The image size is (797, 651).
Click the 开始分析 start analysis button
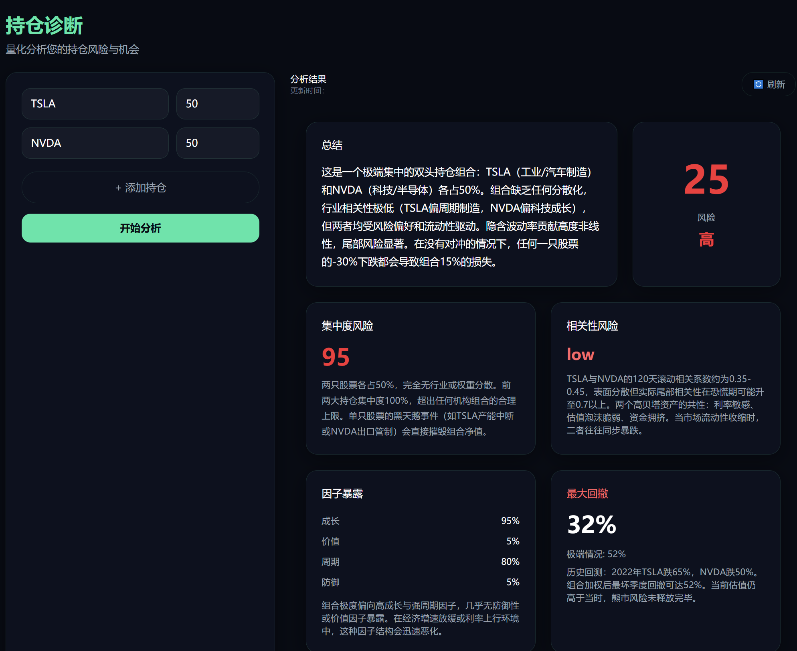pos(140,228)
